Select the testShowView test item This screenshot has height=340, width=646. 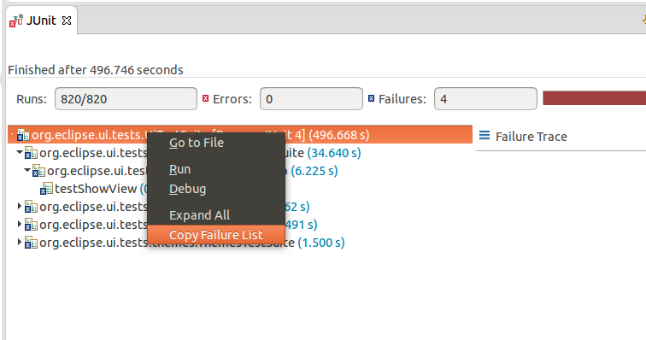(96, 189)
